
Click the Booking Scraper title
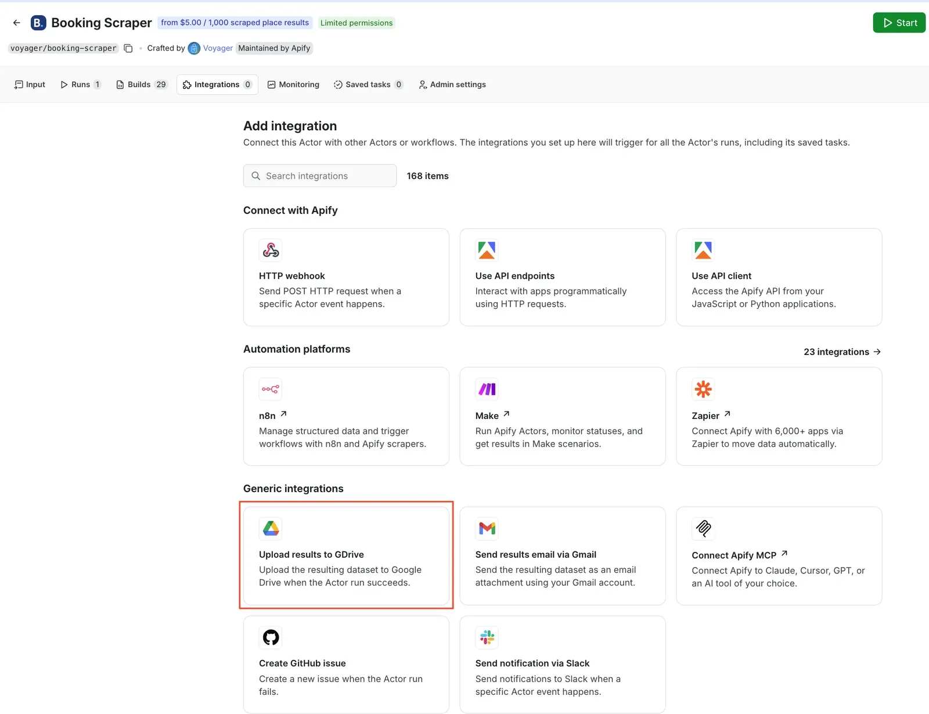pyautogui.click(x=102, y=23)
